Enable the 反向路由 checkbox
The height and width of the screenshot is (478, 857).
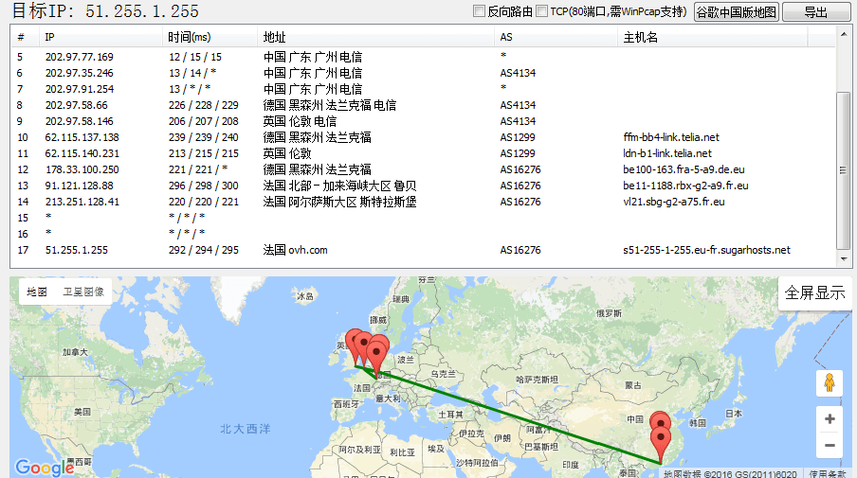point(480,11)
